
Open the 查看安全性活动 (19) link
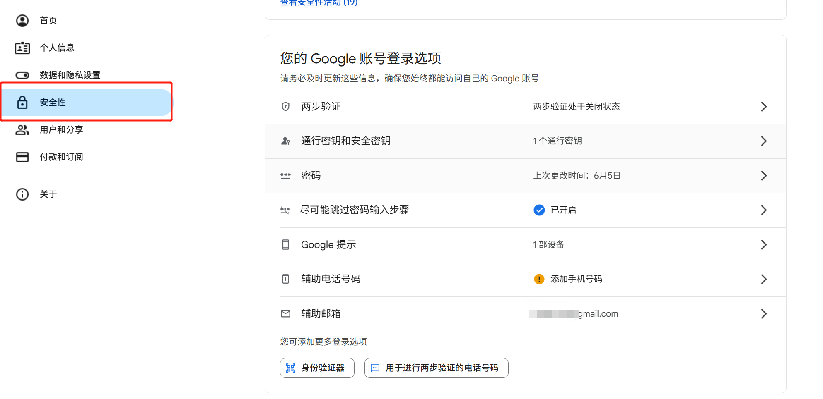point(319,2)
